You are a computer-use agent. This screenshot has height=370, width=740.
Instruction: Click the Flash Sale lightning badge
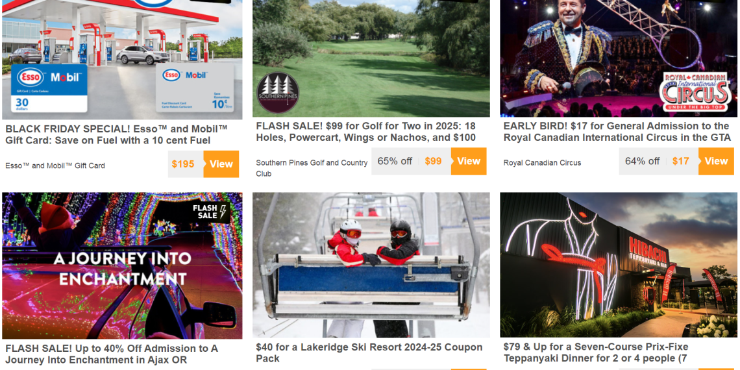(210, 212)
